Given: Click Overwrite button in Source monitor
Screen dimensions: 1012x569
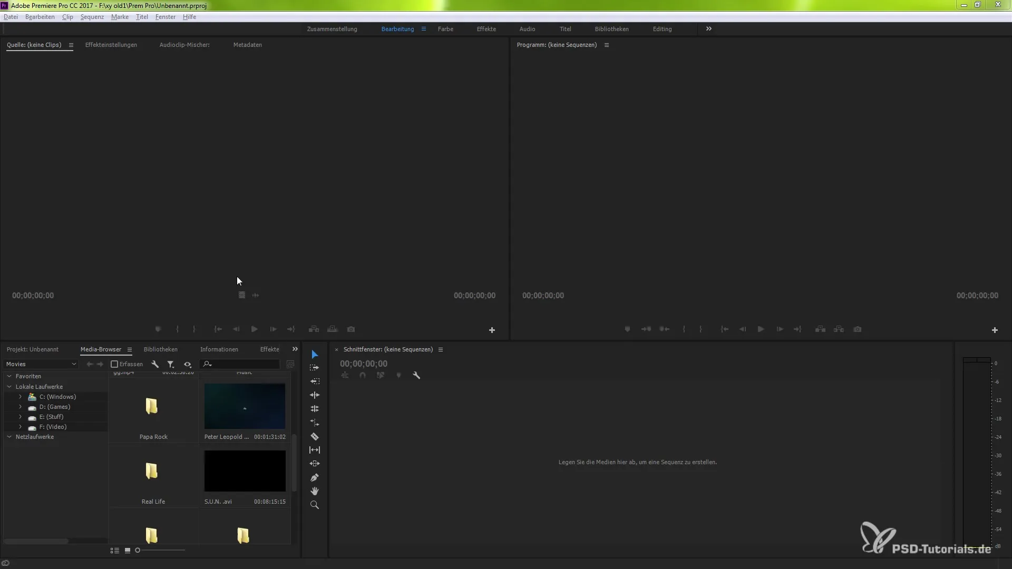Looking at the screenshot, I should (333, 329).
